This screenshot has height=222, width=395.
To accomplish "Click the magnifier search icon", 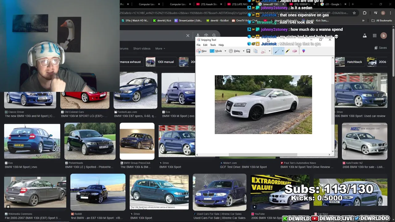I will pos(214,35).
